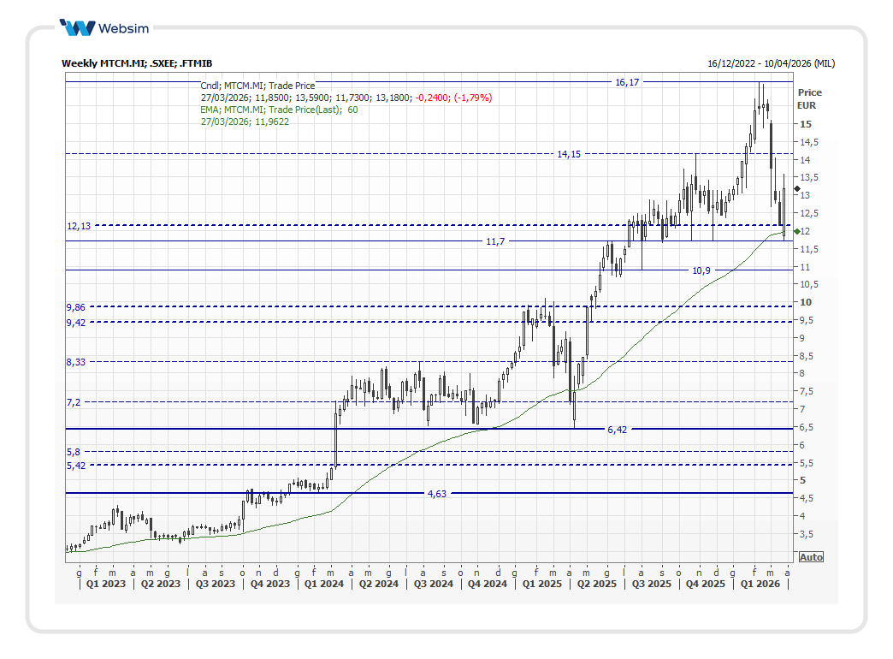Select the 16,17 resistance level label
893x659 pixels.
tap(627, 82)
